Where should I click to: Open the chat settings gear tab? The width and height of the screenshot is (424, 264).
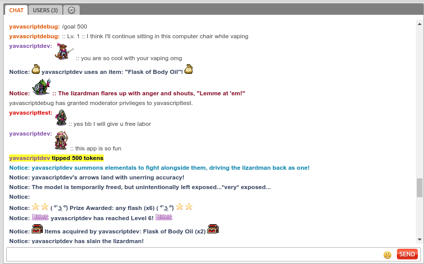(x=72, y=10)
